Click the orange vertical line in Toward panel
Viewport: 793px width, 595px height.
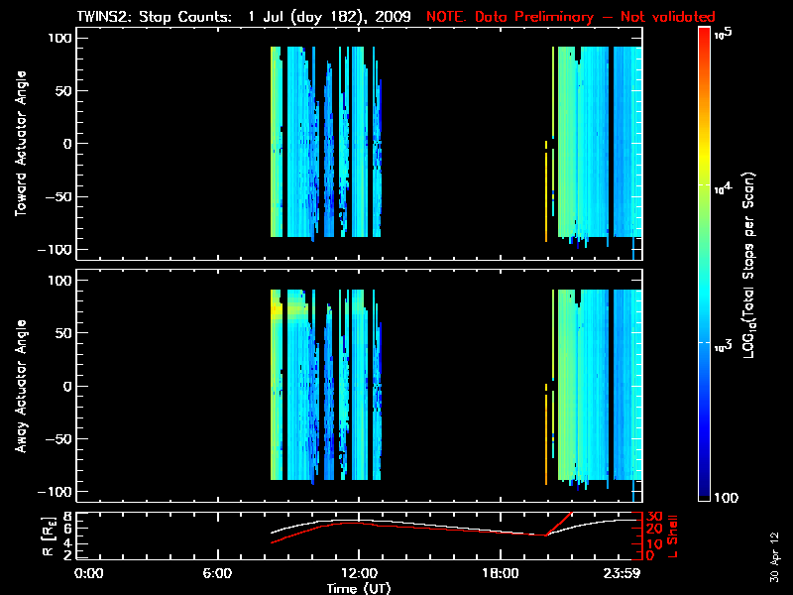click(x=546, y=193)
